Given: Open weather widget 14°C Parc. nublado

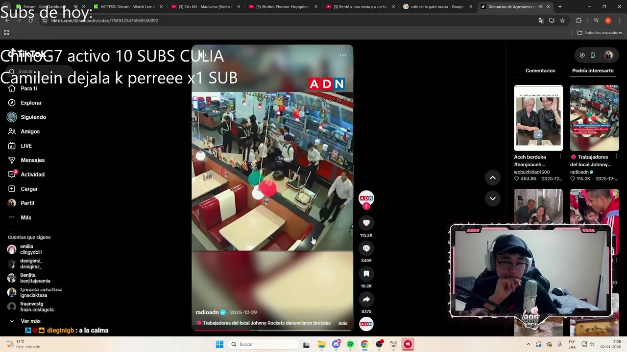Looking at the screenshot, I should pyautogui.click(x=23, y=344).
